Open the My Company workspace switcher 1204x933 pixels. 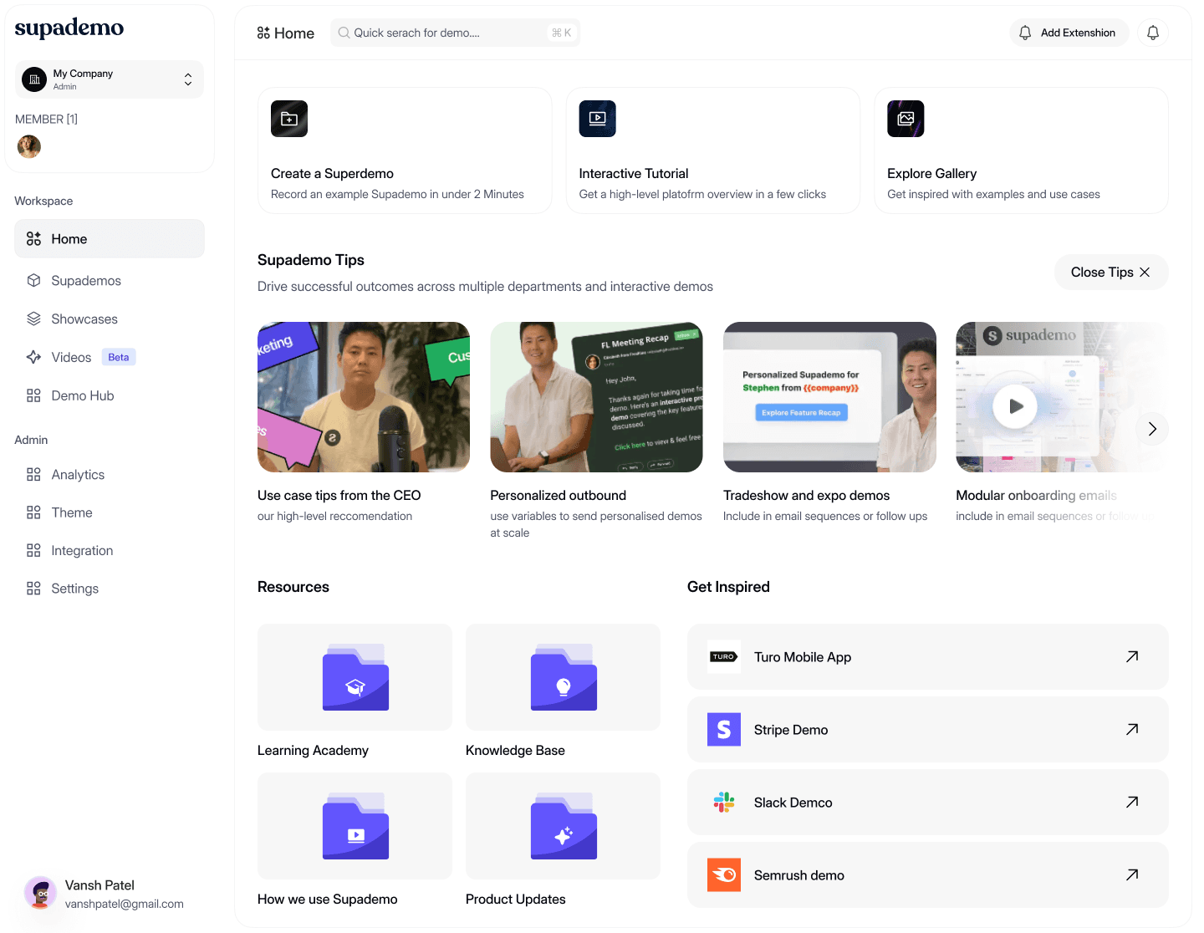[110, 79]
